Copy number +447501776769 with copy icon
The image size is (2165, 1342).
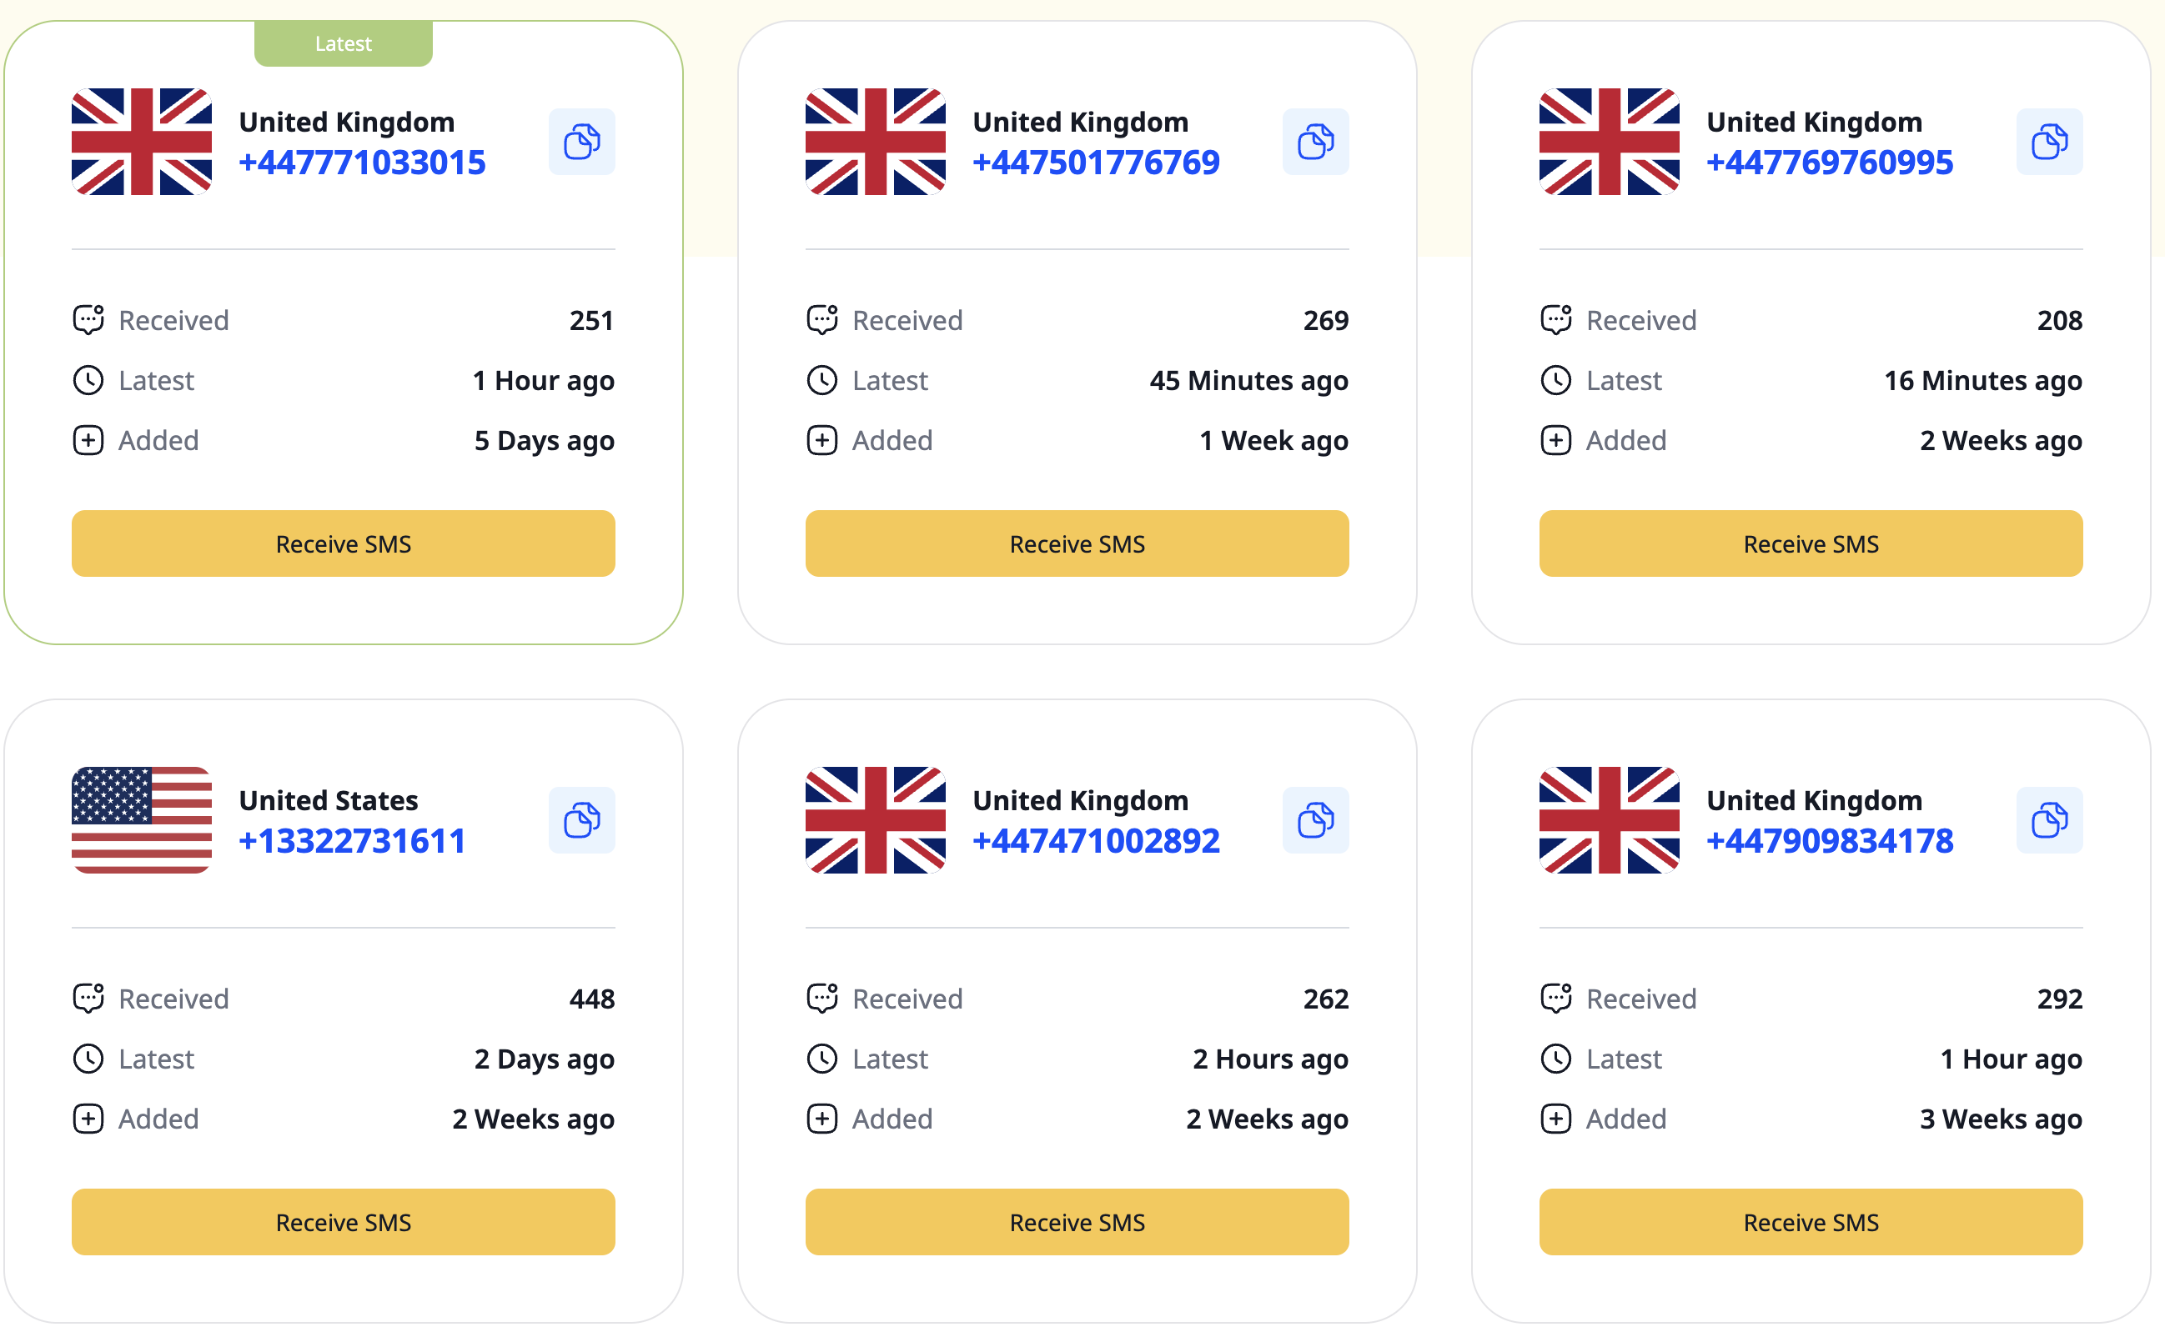pyautogui.click(x=1315, y=142)
